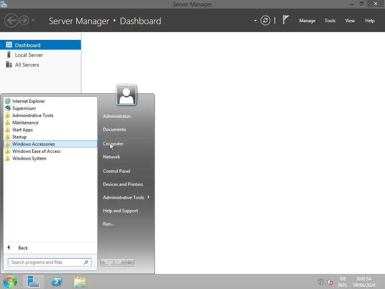Open Help and Support
Viewport: 385px width, 289px height.
pos(120,211)
